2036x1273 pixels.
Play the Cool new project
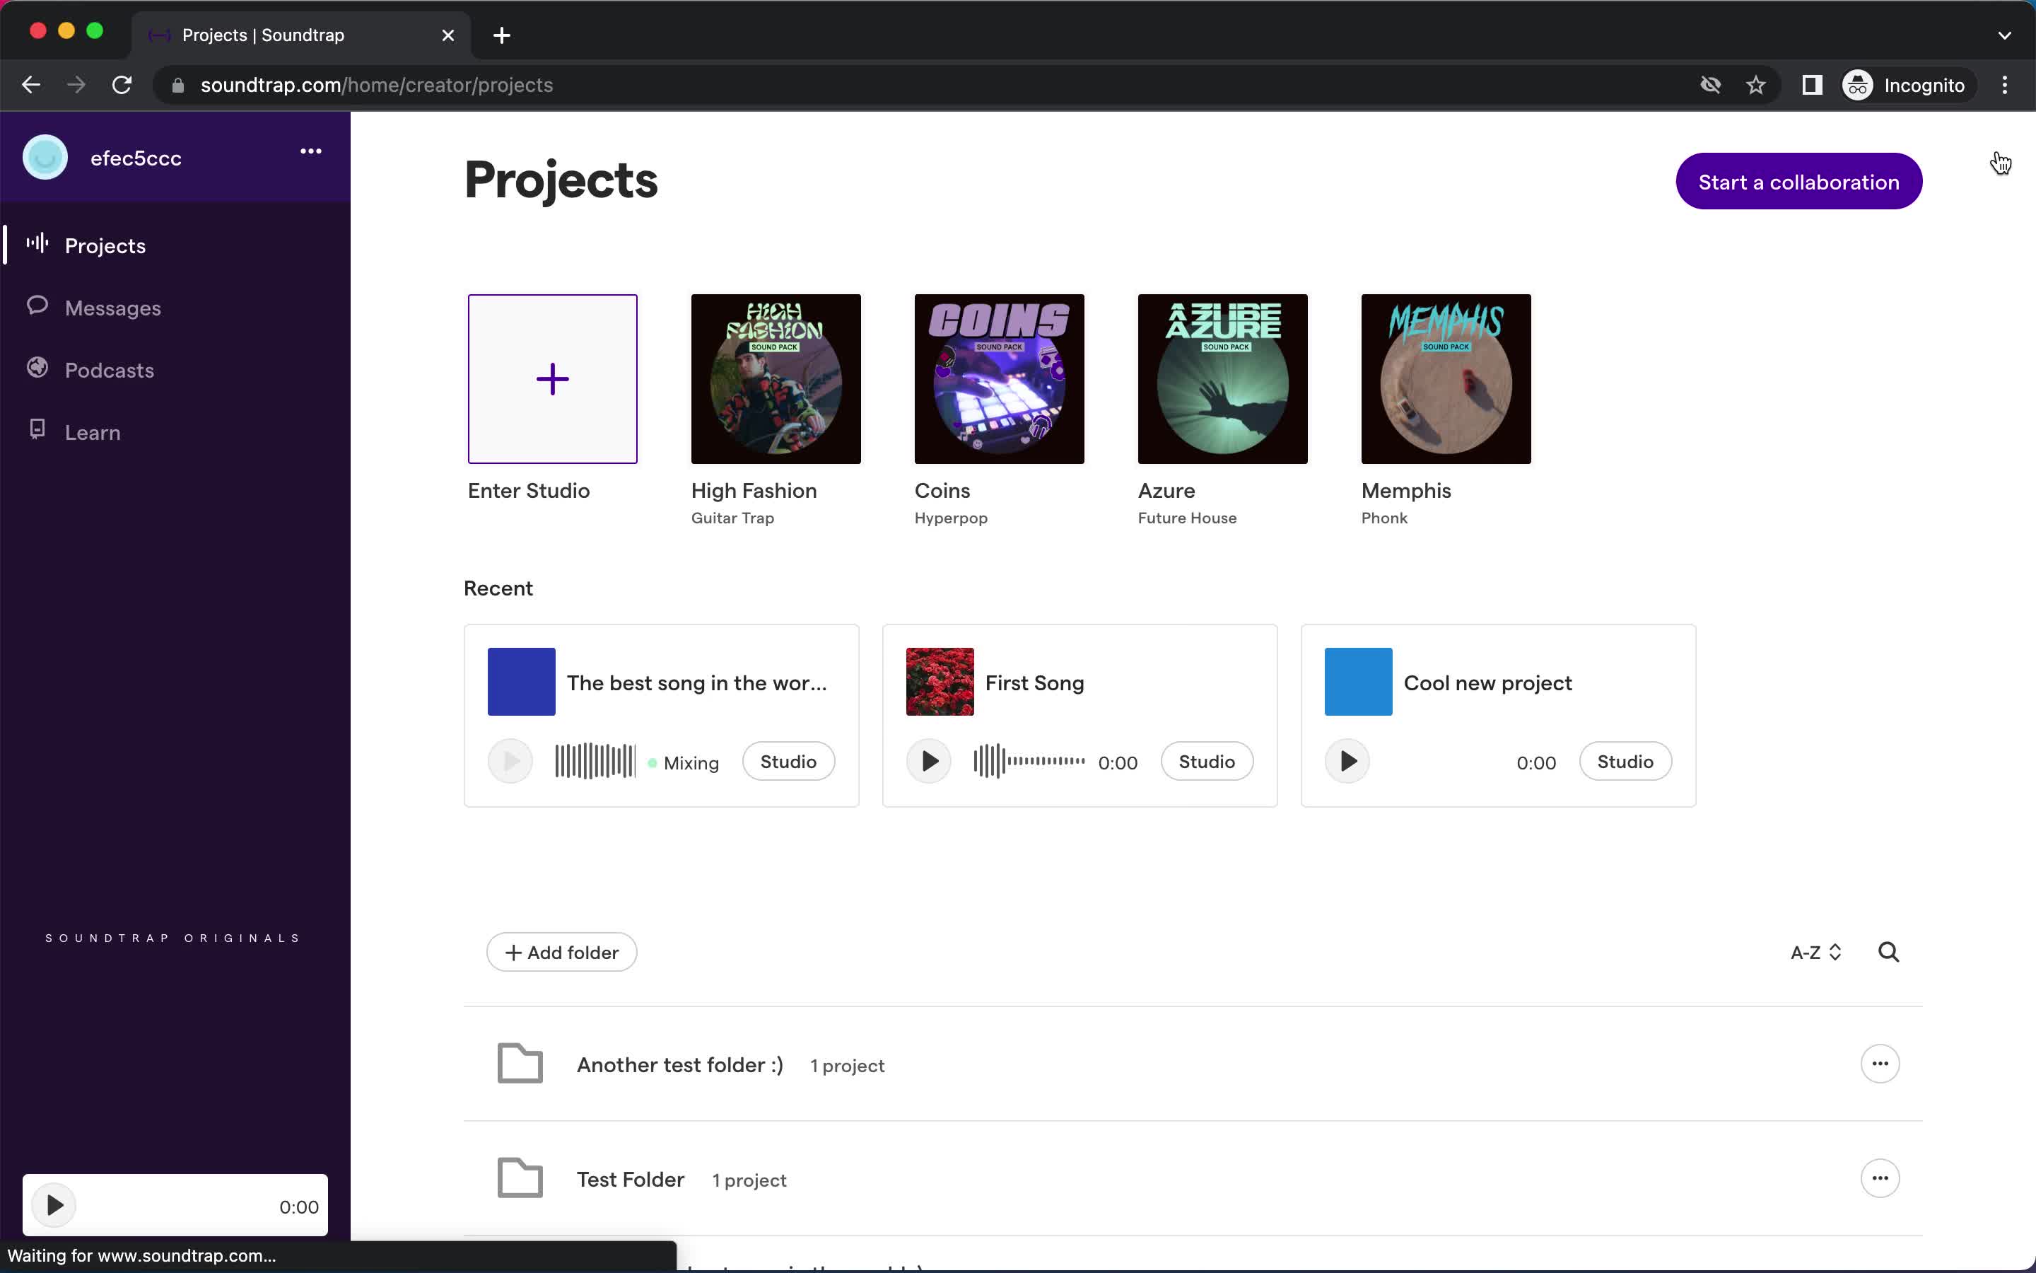pos(1347,761)
